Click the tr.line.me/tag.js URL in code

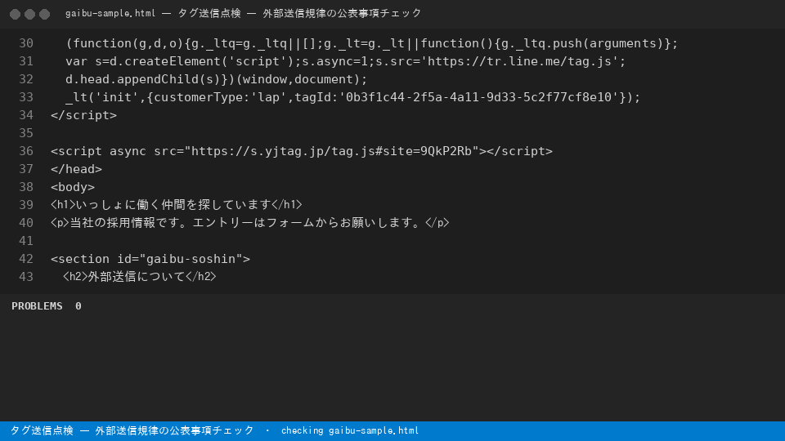tap(519, 61)
